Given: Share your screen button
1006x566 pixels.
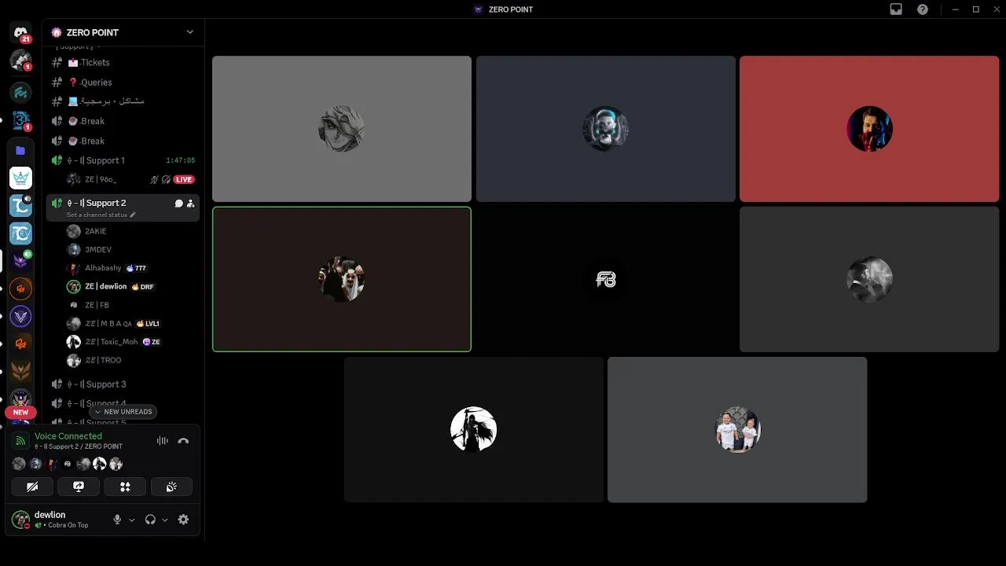Looking at the screenshot, I should point(79,487).
